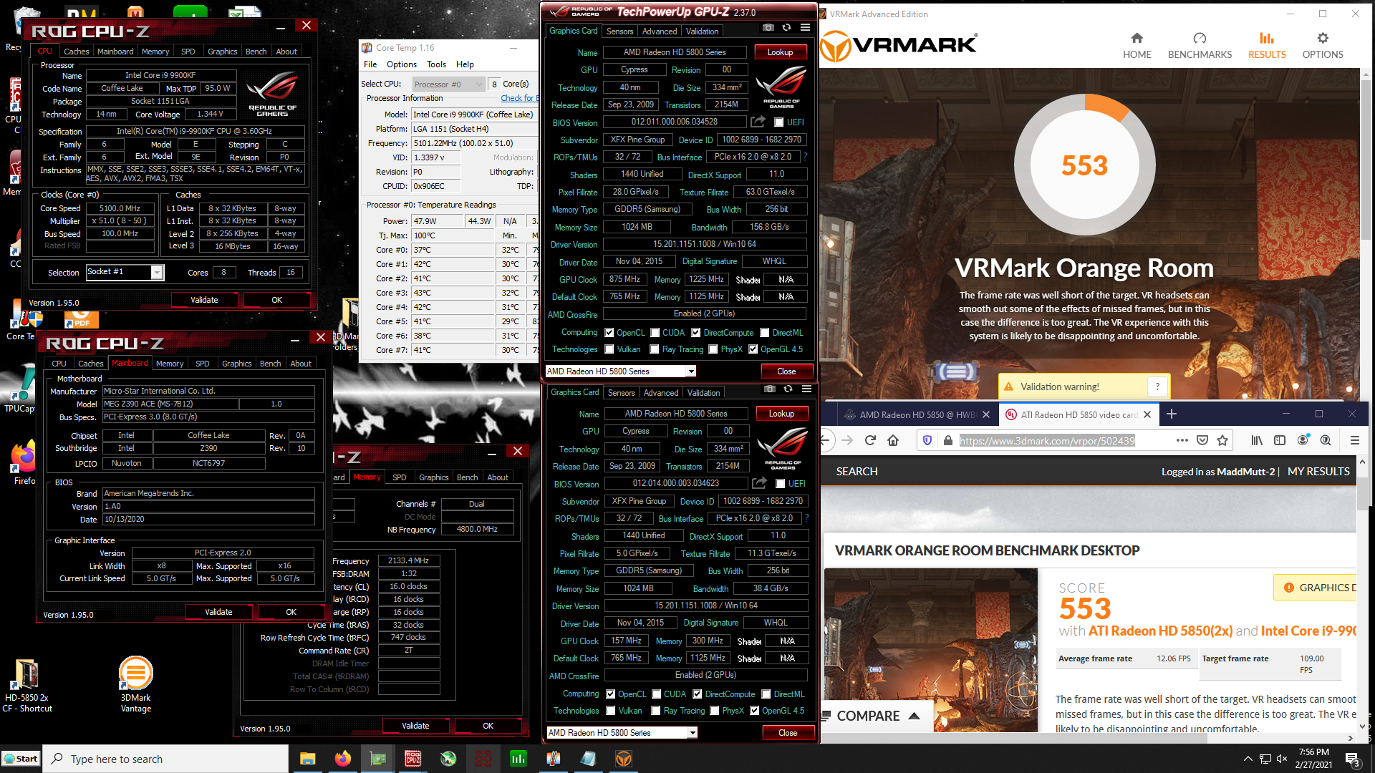The height and width of the screenshot is (773, 1375).
Task: Open the Firefox page actions ellipsis
Action: (1182, 440)
